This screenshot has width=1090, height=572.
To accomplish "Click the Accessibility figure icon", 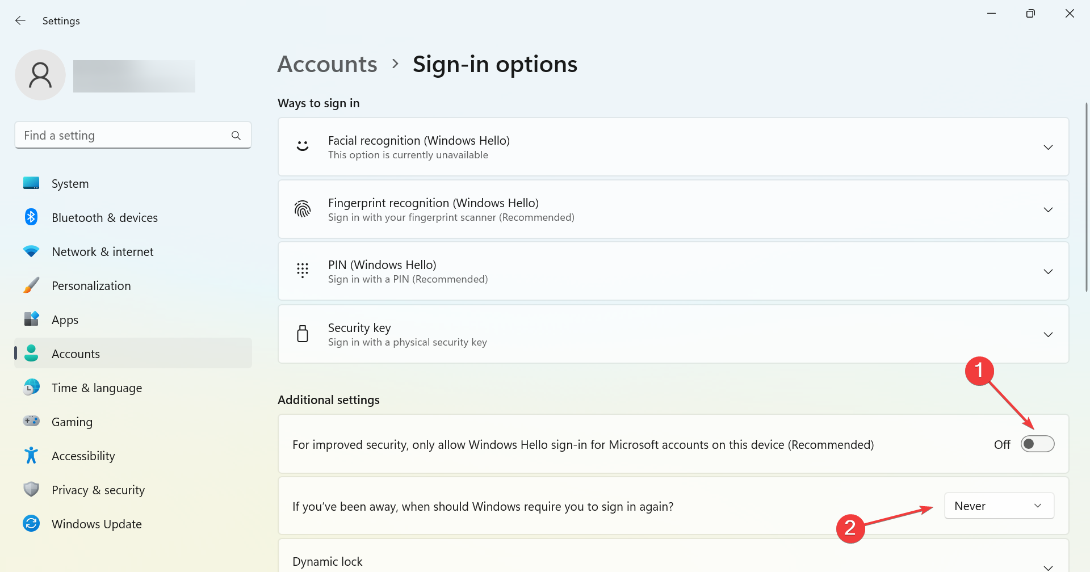I will [31, 456].
